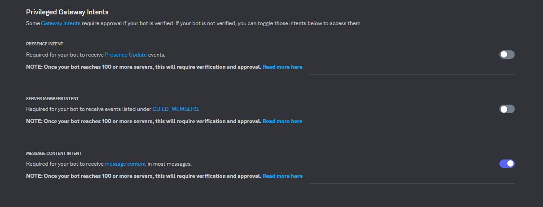Click the Privileged Gateway Intents heading

tap(67, 12)
